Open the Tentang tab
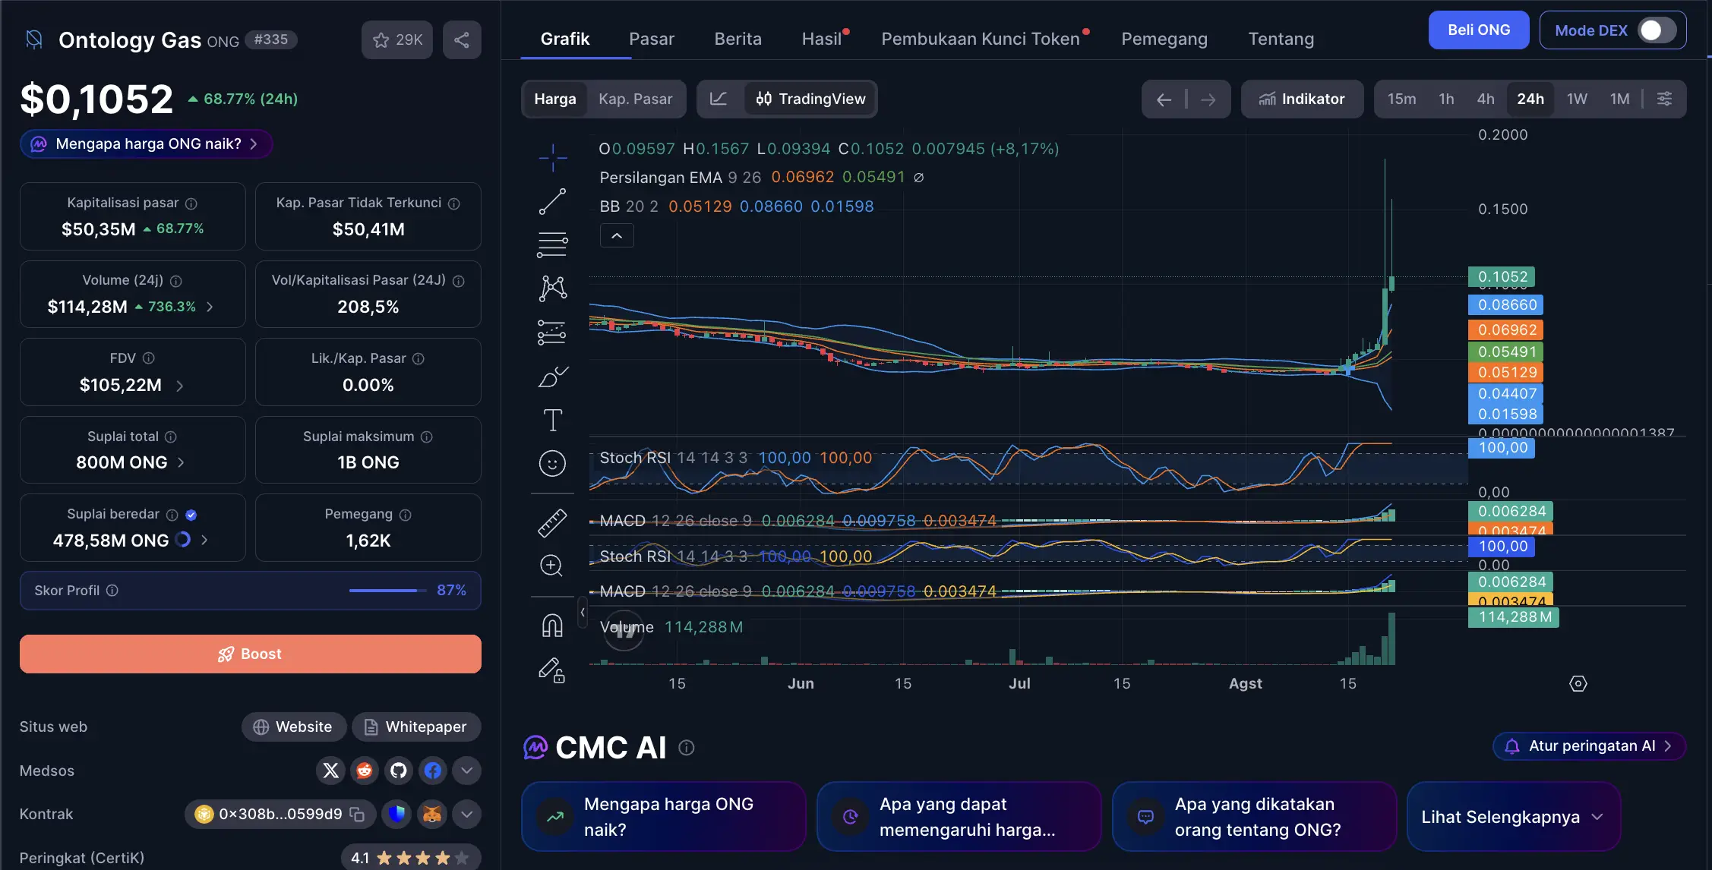The height and width of the screenshot is (870, 1712). [x=1281, y=39]
